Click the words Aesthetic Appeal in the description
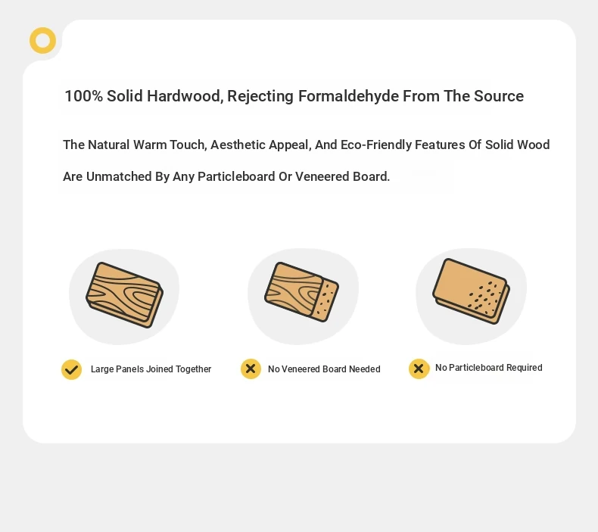This screenshot has height=532, width=598. [x=261, y=145]
